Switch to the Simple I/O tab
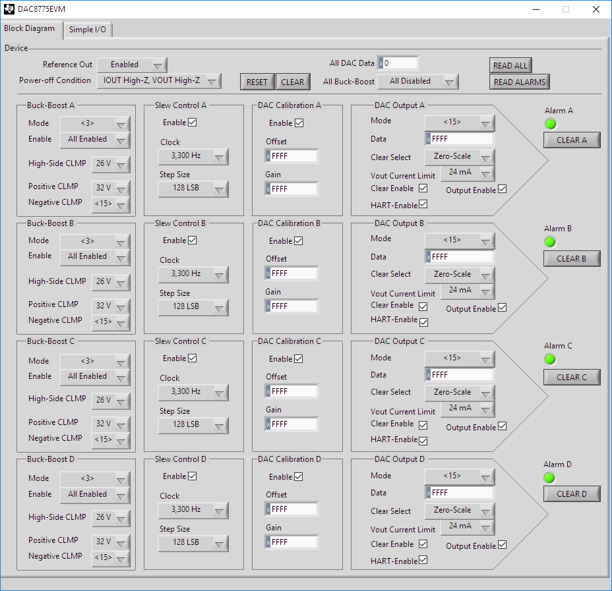 88,30
